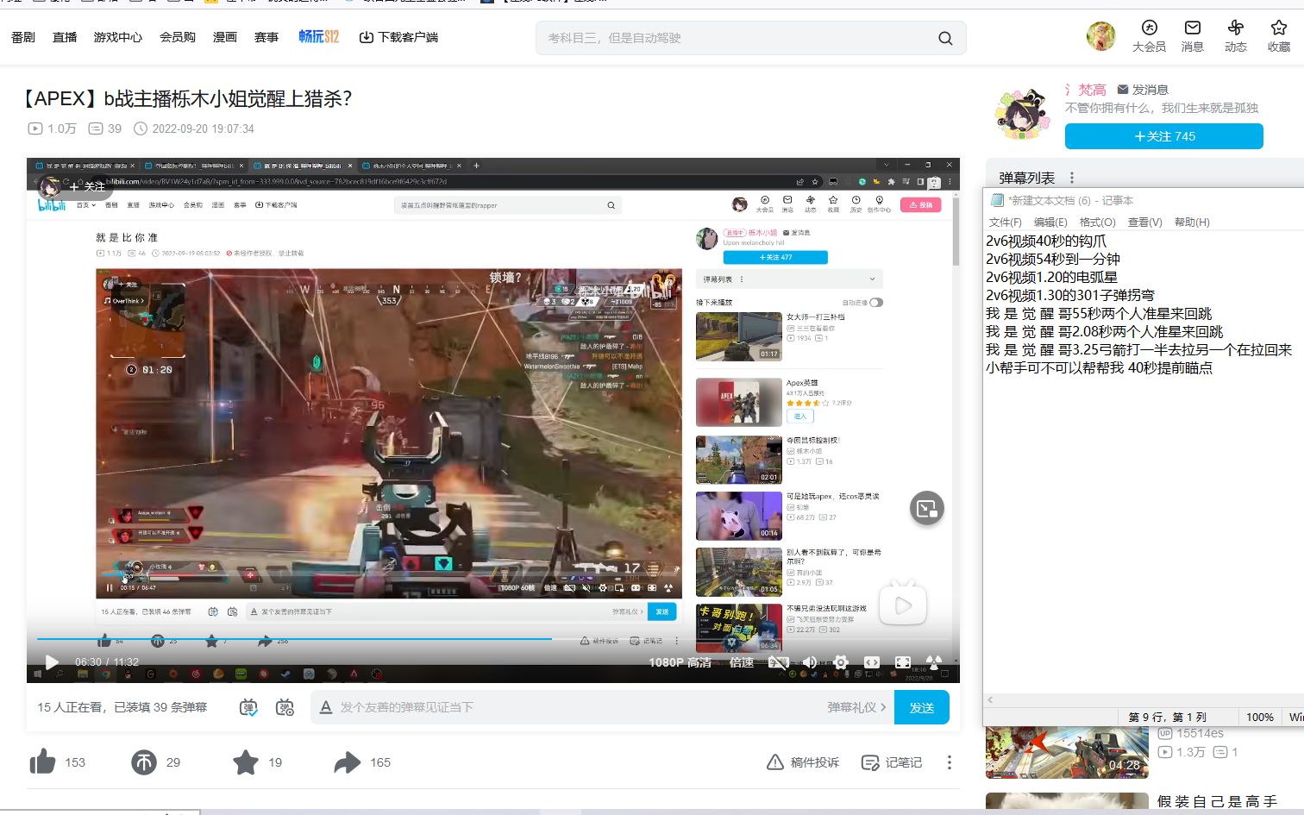Click Notepad status 第 9 行, 第 1 列
This screenshot has height=815, width=1304.
click(1167, 717)
